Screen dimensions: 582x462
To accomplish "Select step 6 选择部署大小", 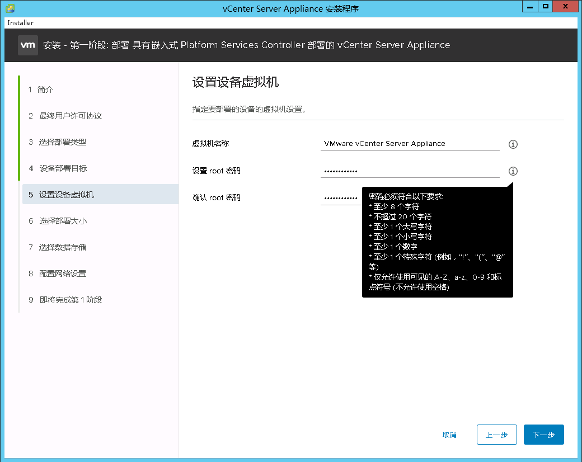I will 58,221.
